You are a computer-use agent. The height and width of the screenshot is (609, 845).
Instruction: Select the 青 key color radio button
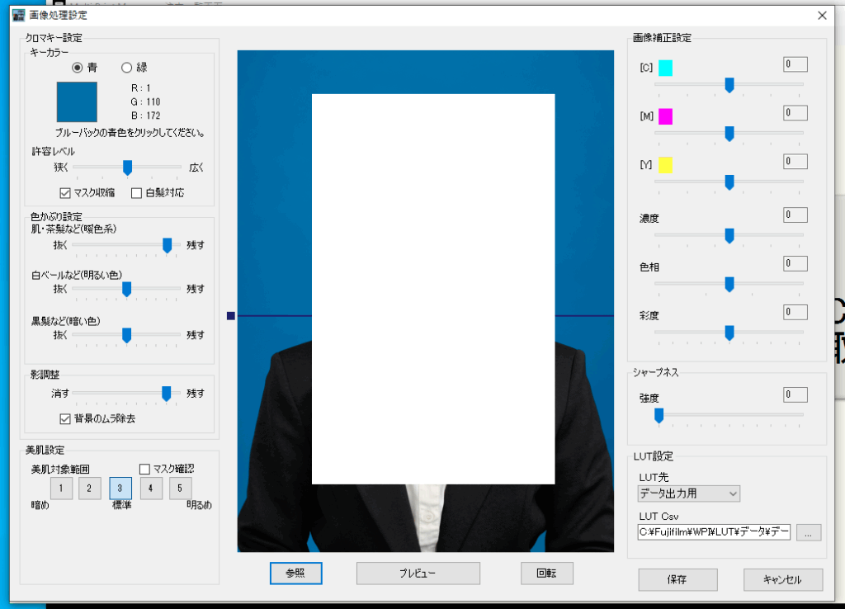[x=78, y=68]
